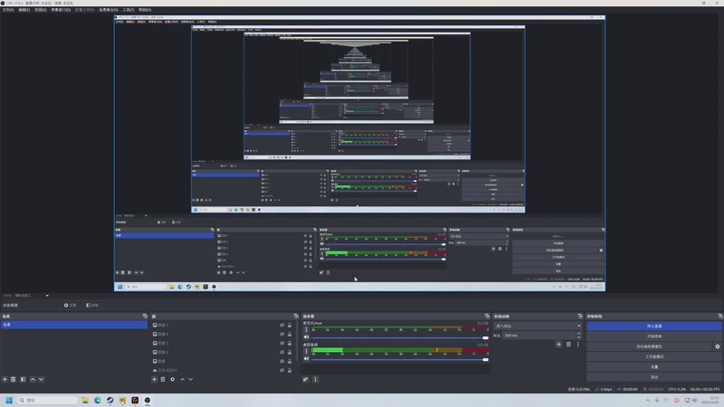Viewport: 724px width, 407px height.
Task: Toggle the lock for source 图像 2
Action: tap(290, 352)
